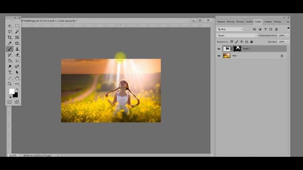303x170 pixels.
Task: Click the foreground white color swatch
Action: pyautogui.click(x=12, y=91)
